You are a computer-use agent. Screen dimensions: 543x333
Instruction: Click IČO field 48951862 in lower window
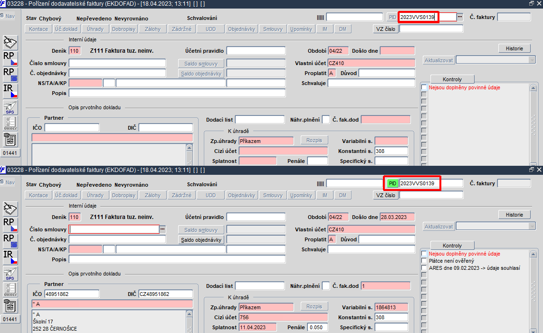pyautogui.click(x=72, y=294)
